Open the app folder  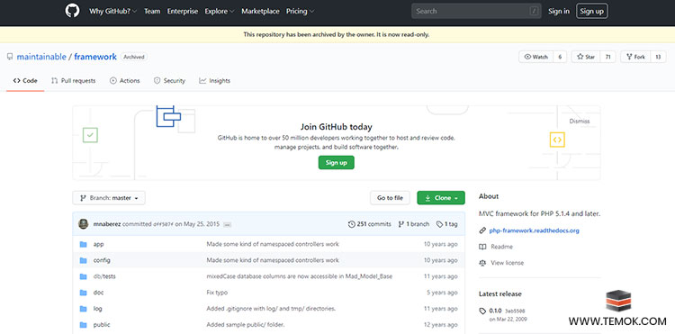pyautogui.click(x=99, y=244)
